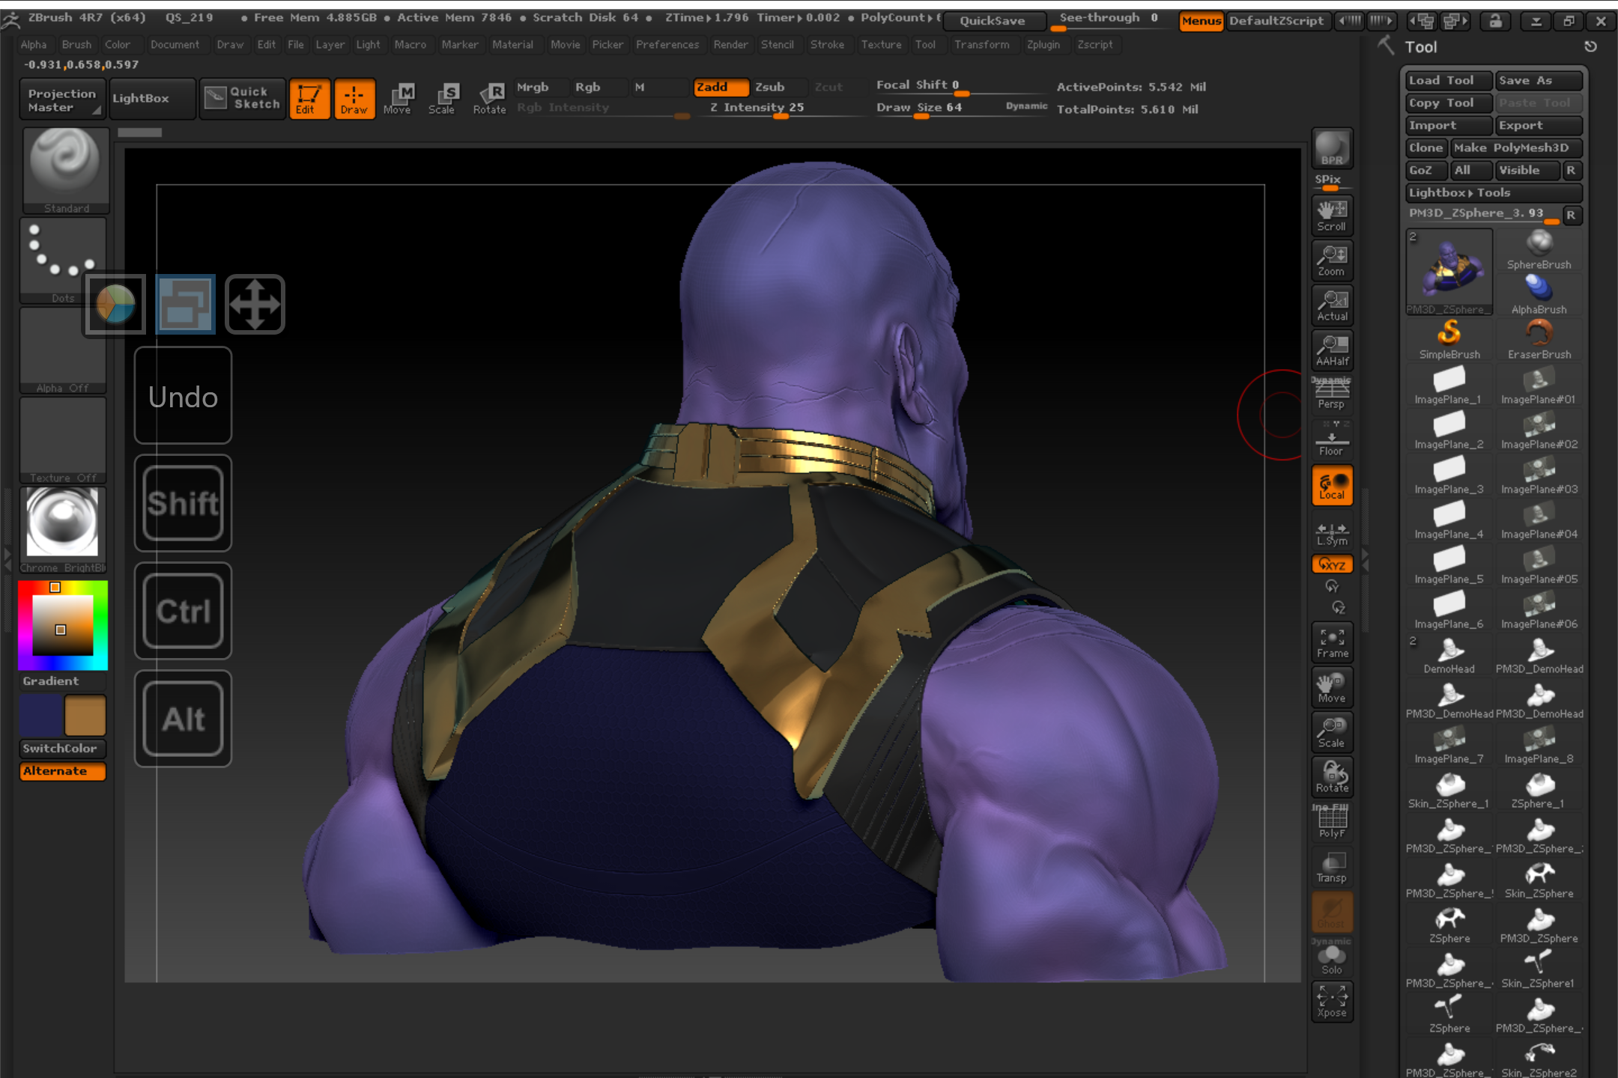Expand Lightbox Tools
This screenshot has height=1078, width=1618.
click(x=1493, y=192)
